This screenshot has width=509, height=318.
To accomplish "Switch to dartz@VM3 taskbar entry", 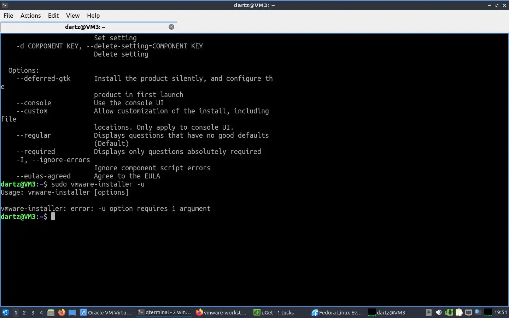I will 387,312.
